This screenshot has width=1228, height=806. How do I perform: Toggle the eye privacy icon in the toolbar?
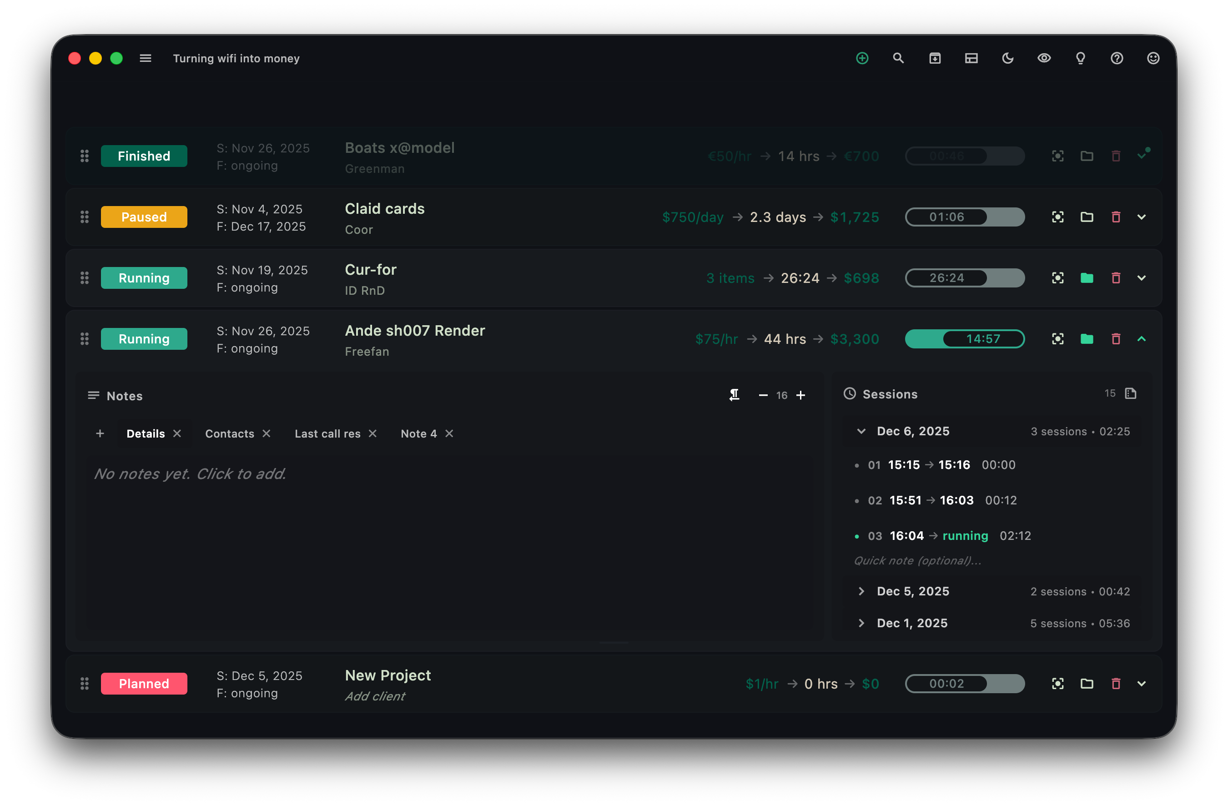point(1044,58)
